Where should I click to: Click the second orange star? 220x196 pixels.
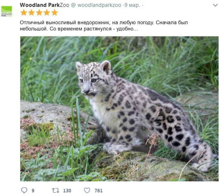(x=32, y=13)
